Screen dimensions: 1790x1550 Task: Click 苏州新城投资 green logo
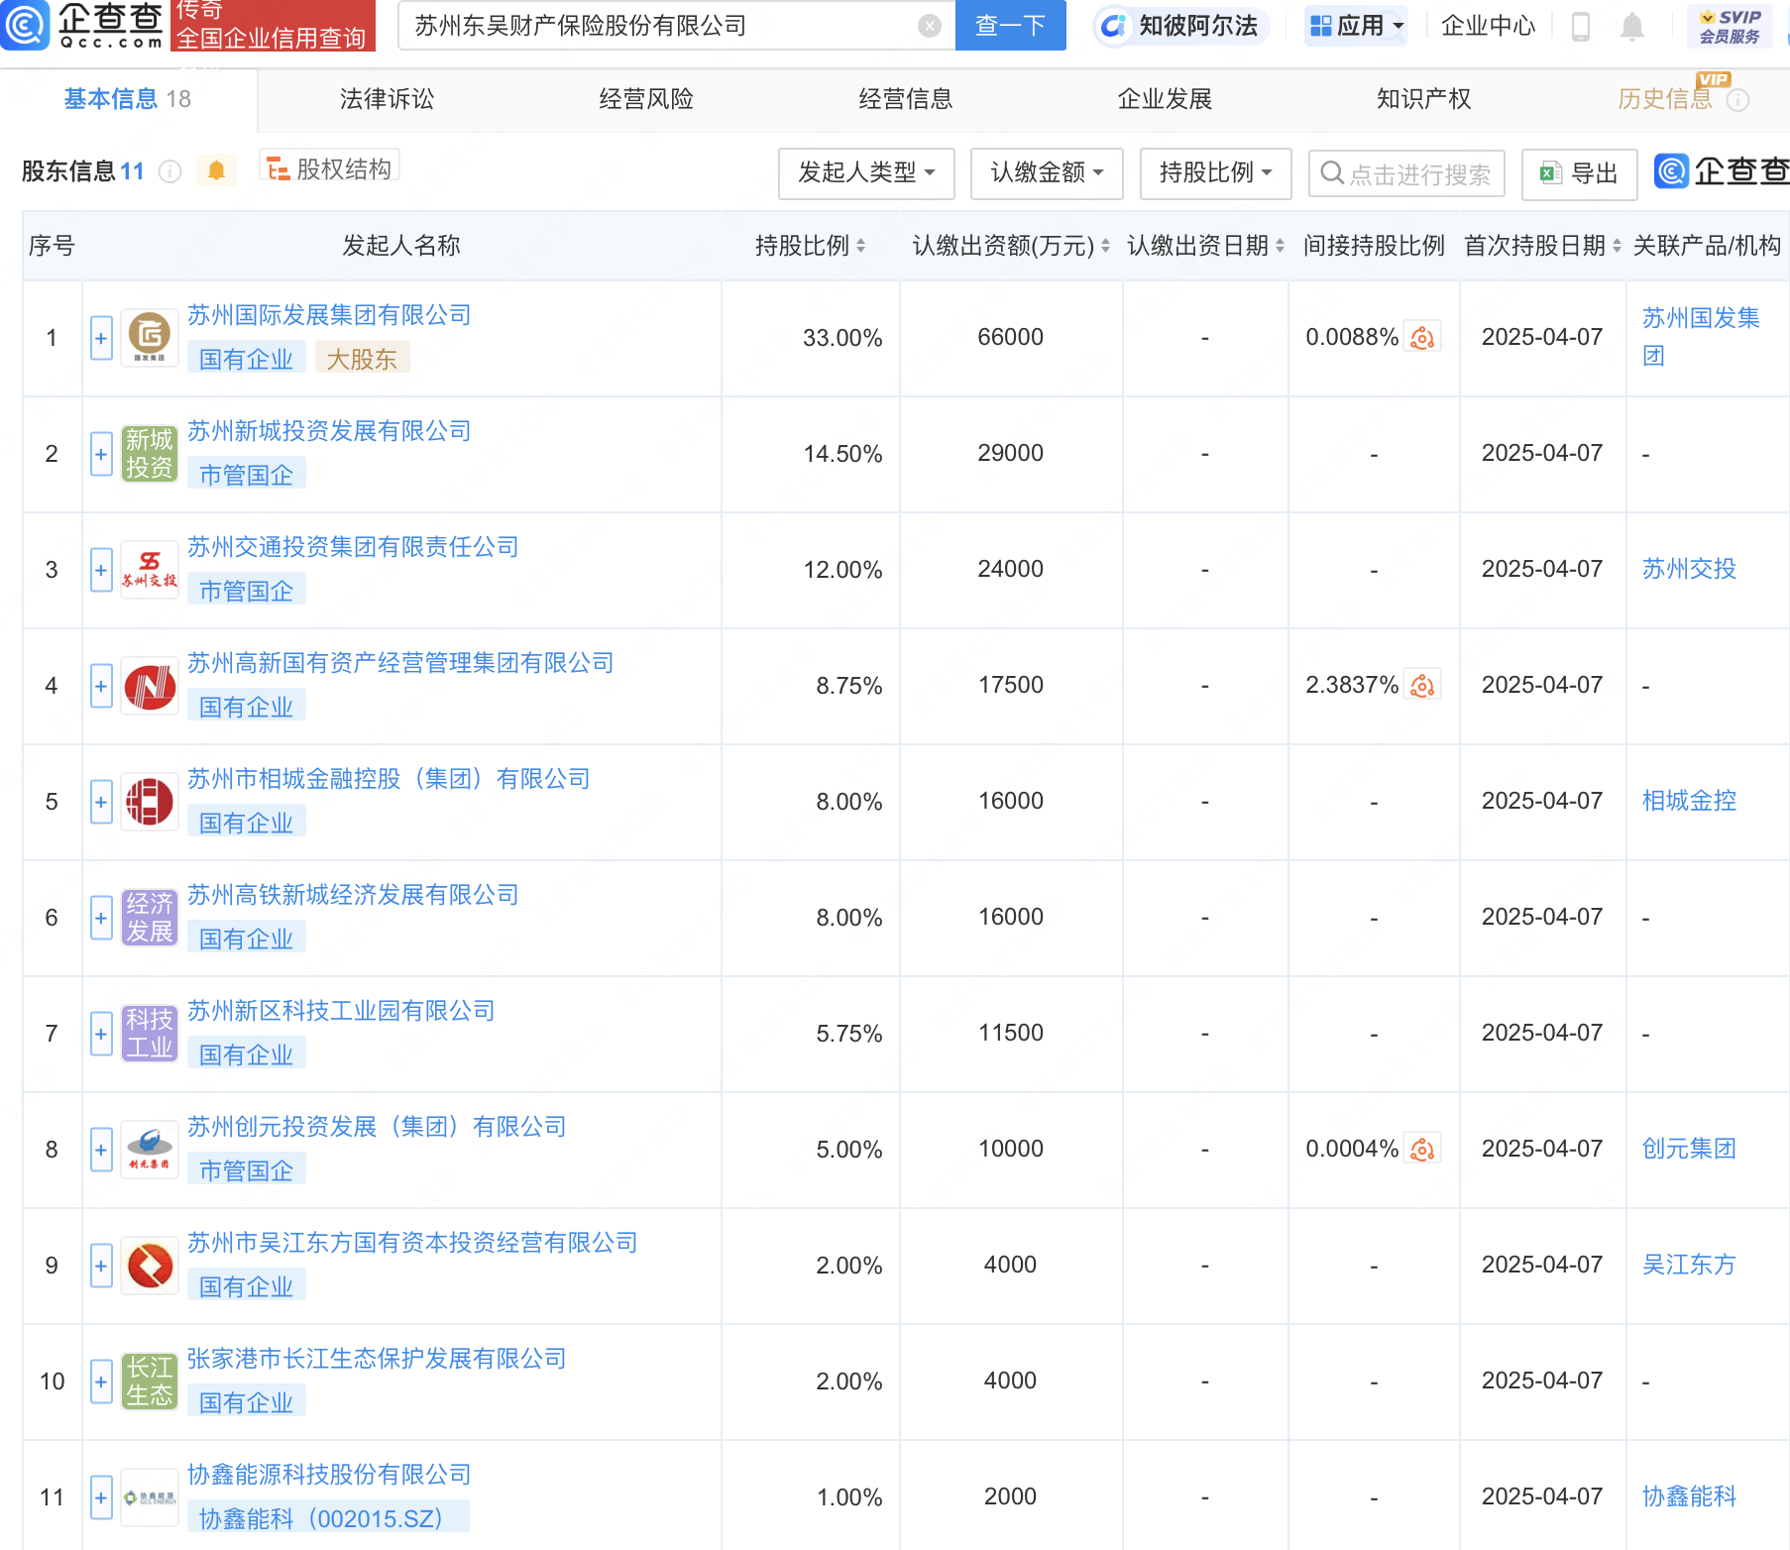click(x=150, y=454)
